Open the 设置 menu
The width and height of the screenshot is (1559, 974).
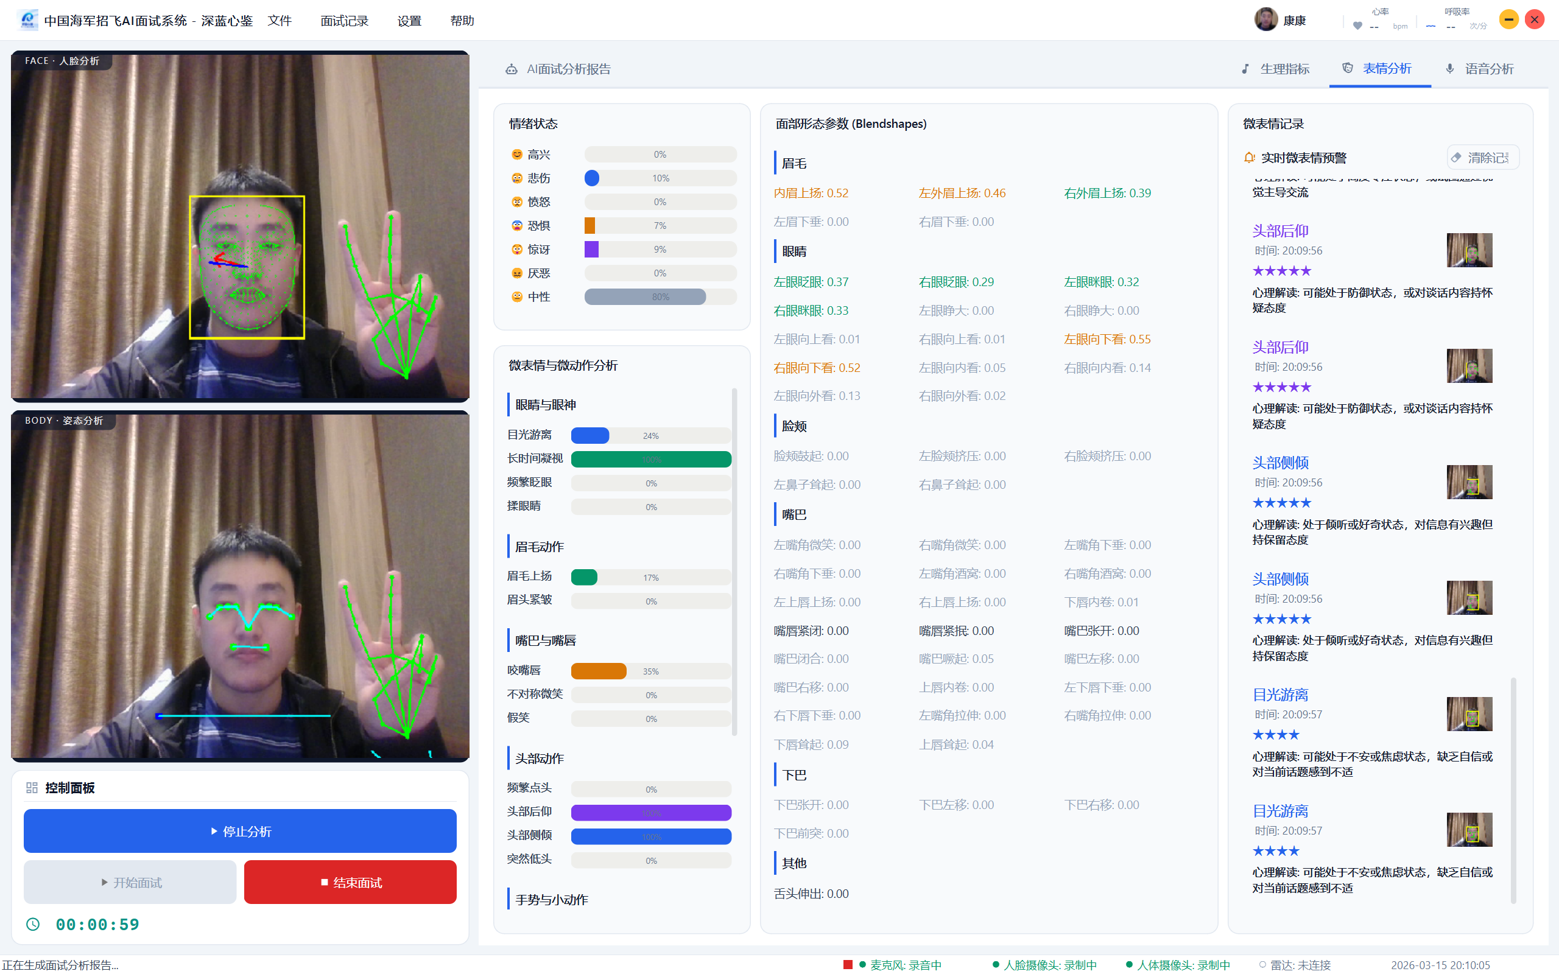pos(409,21)
